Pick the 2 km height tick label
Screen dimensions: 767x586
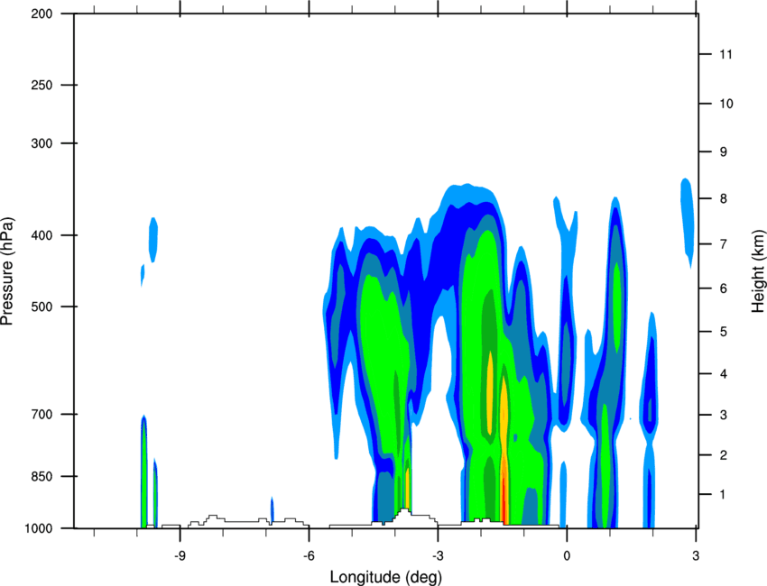(x=724, y=455)
